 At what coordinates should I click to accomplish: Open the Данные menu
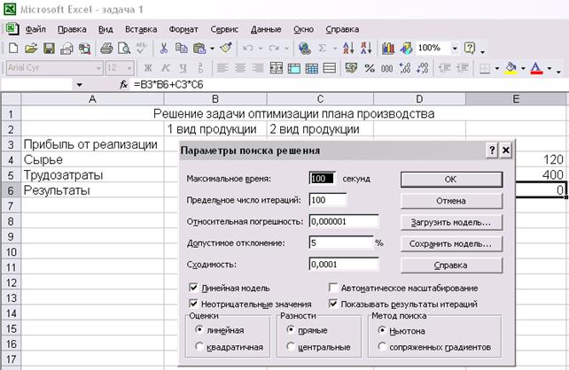(x=266, y=28)
